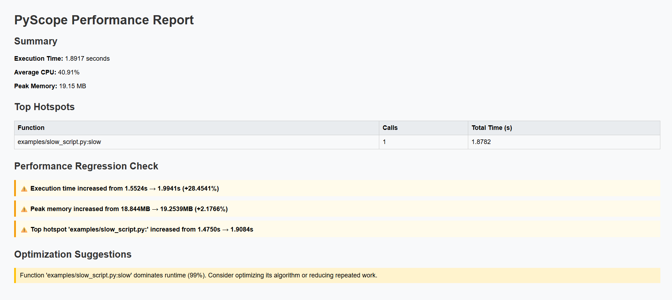Click the peak memory increased +2.1766% warning
Image resolution: width=672 pixels, height=300 pixels.
(x=337, y=209)
